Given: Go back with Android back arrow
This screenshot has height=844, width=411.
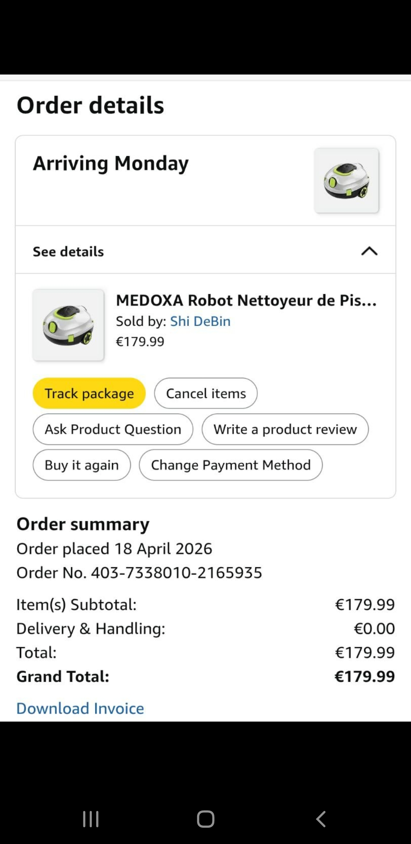Looking at the screenshot, I should tap(321, 819).
